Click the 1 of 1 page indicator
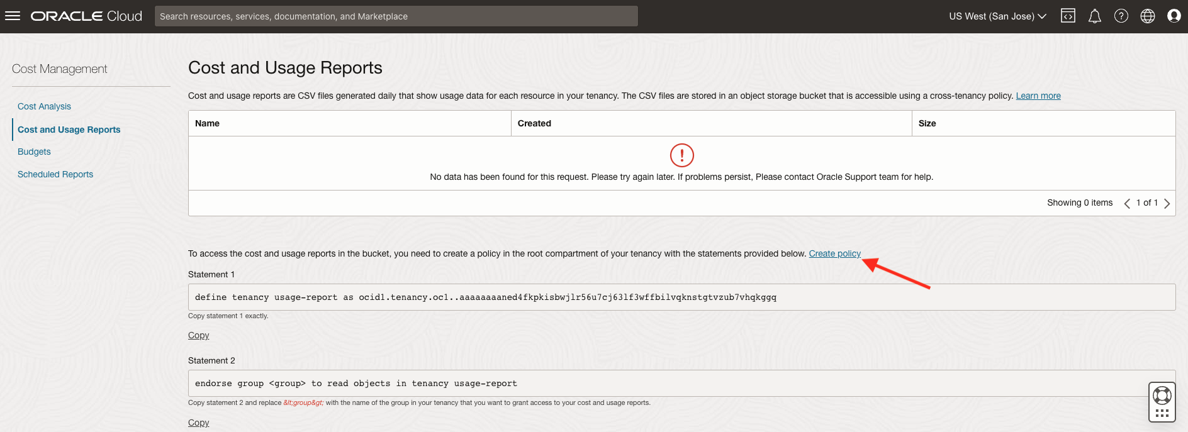Screen dimensions: 1188x432 tap(1147, 202)
